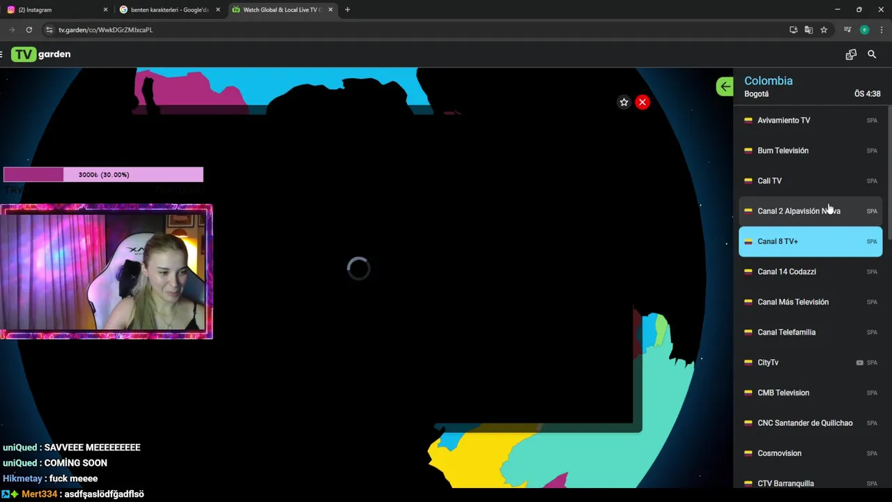Play CityTv channel
Image resolution: width=892 pixels, height=502 pixels.
coord(810,363)
